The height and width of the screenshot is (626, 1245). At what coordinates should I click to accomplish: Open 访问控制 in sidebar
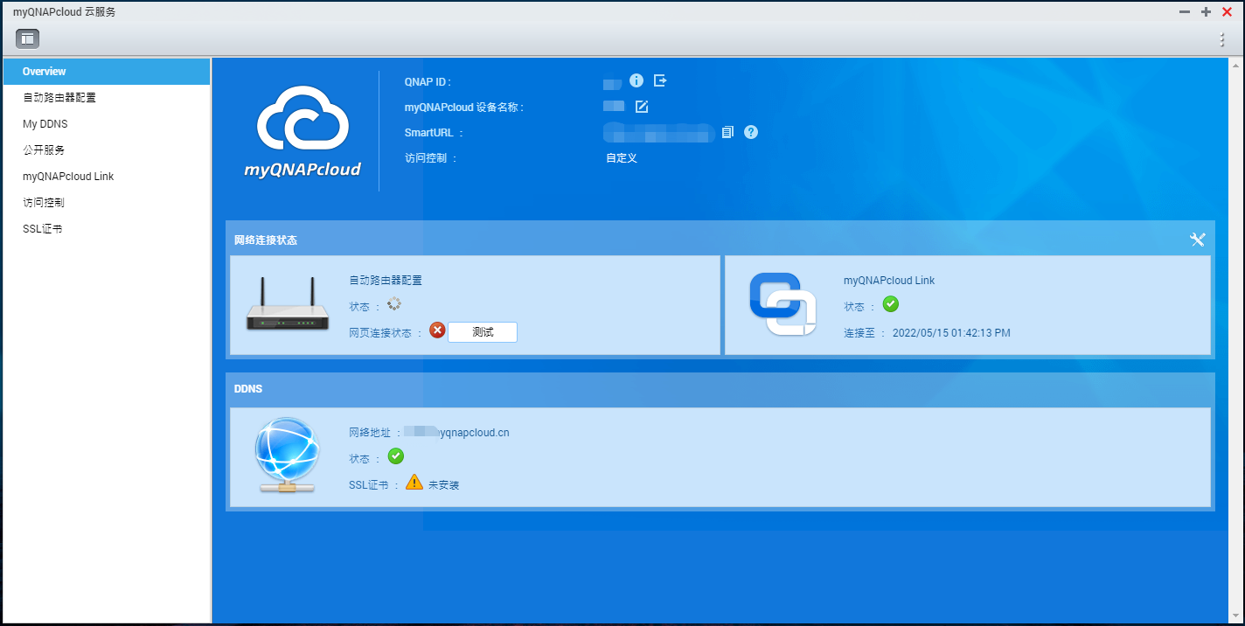[106, 203]
